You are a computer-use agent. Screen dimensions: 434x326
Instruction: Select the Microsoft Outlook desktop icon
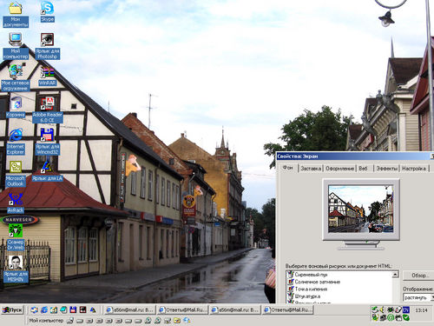16,174
